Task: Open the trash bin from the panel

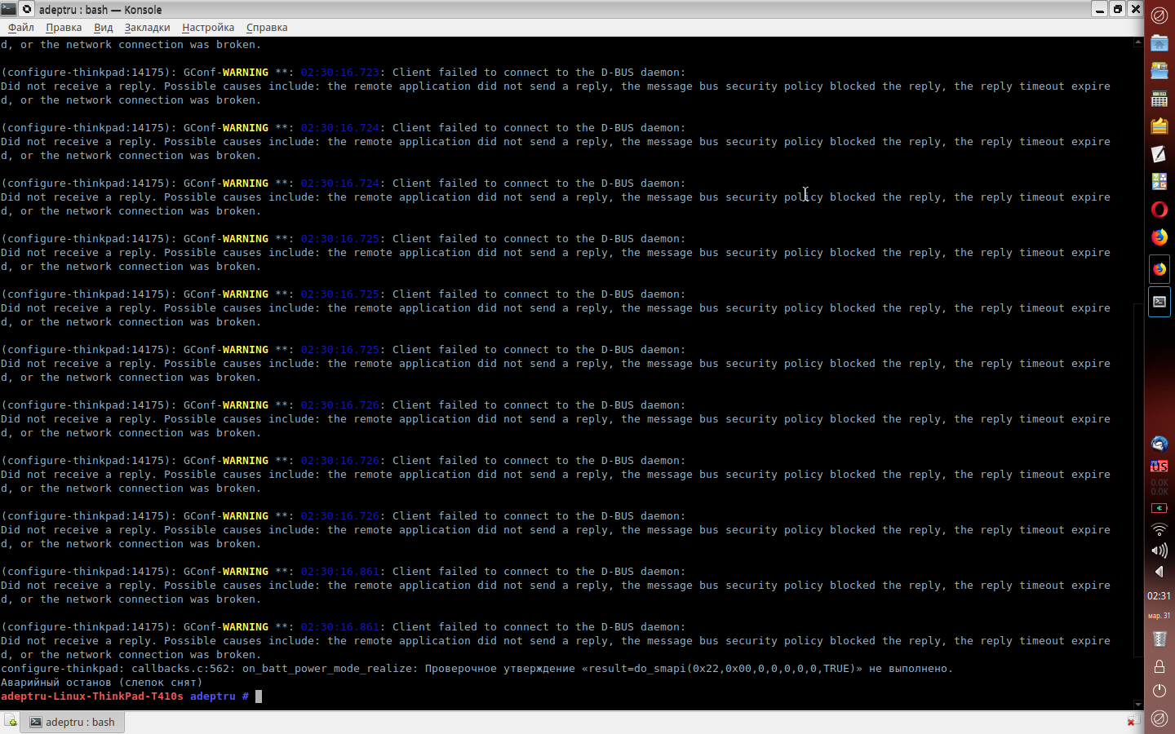Action: (x=1159, y=639)
